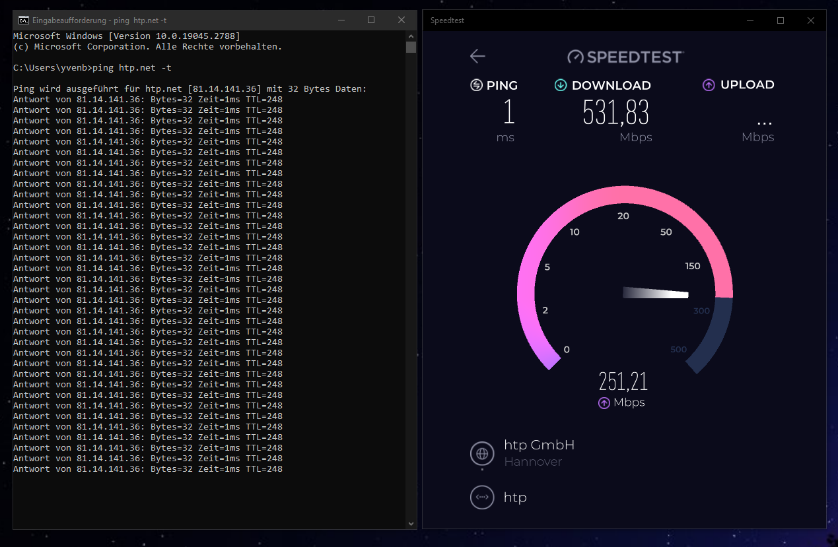Click the 300 mark on the gauge
The width and height of the screenshot is (838, 547).
point(702,311)
